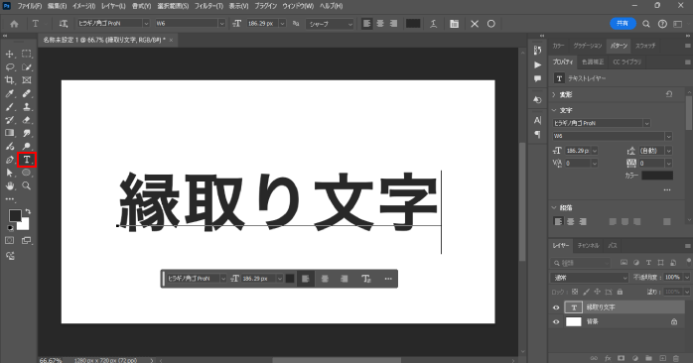
Task: Toggle character and paragraph panels button
Action: pos(454,24)
